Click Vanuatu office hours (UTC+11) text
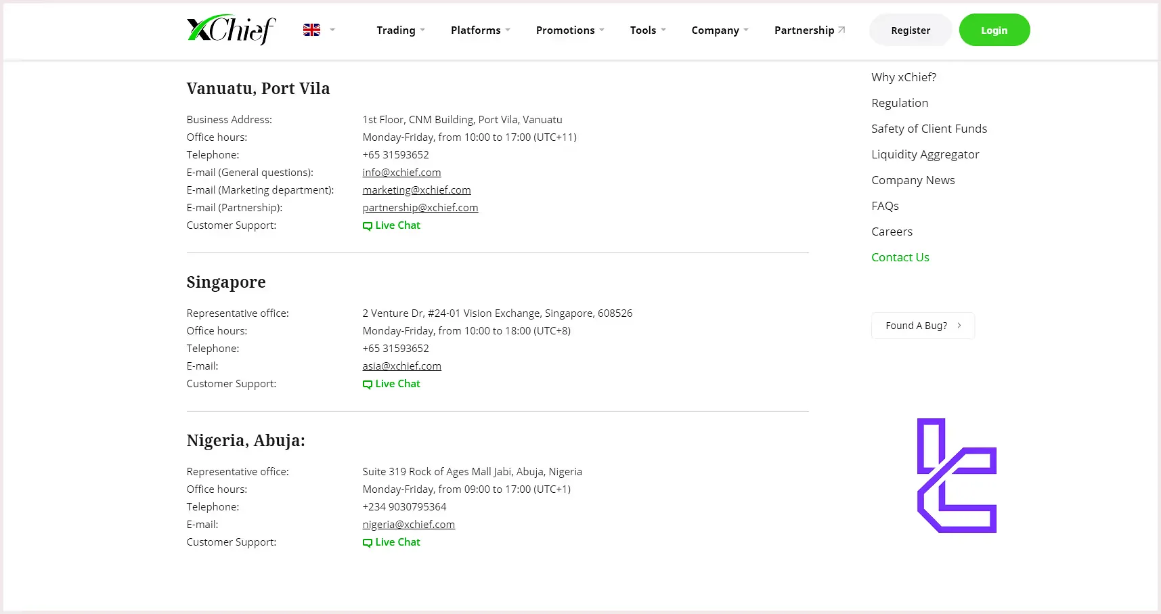1161x614 pixels. pos(469,137)
